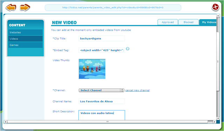Screen dimensions: 224x131
Task: Click the vertical scrollbar down arrow
Action: (218, 118)
